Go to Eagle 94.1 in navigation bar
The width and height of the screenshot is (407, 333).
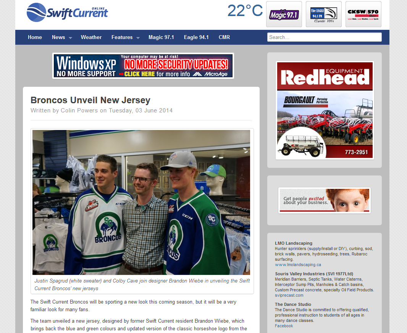click(196, 37)
